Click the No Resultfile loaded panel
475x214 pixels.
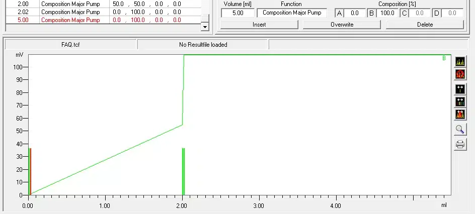click(x=203, y=45)
